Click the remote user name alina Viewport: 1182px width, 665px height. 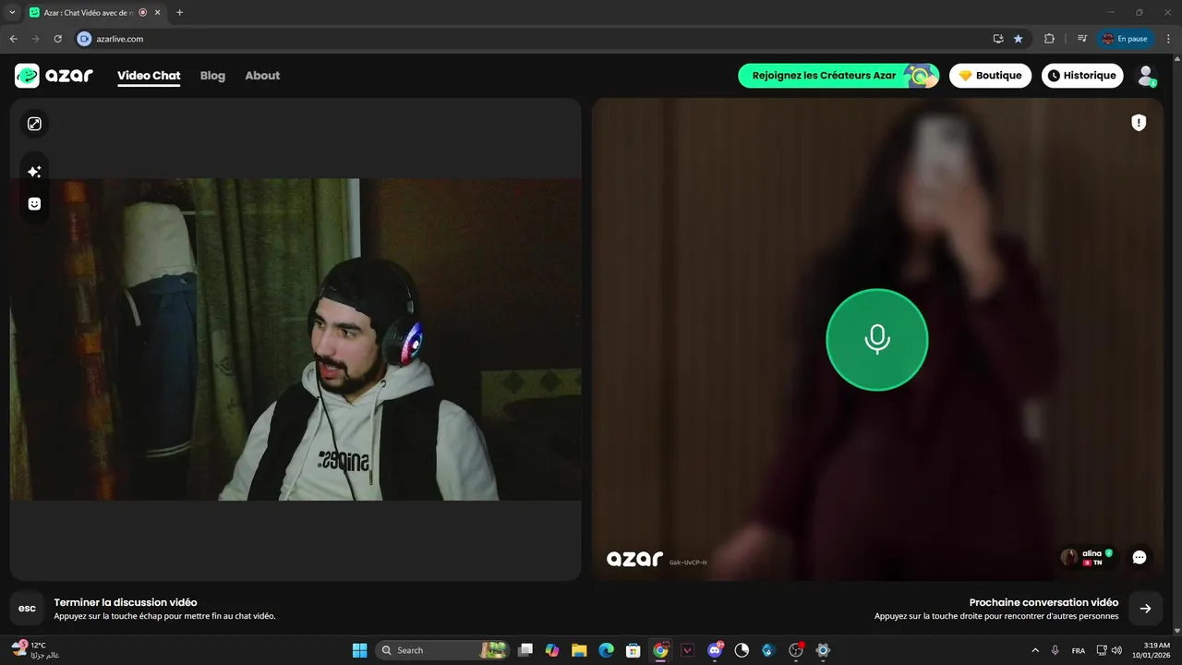coord(1092,553)
